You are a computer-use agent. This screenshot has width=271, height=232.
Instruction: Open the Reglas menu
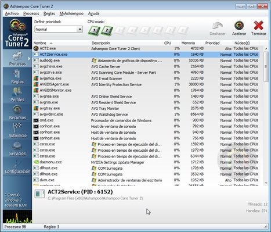pos(49,13)
